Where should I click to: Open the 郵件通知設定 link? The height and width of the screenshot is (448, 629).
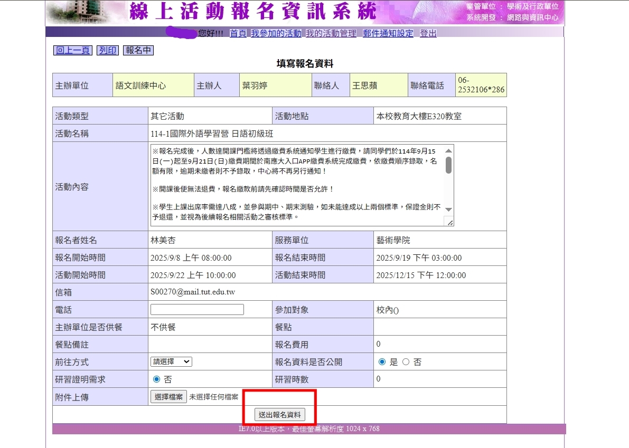pos(388,33)
